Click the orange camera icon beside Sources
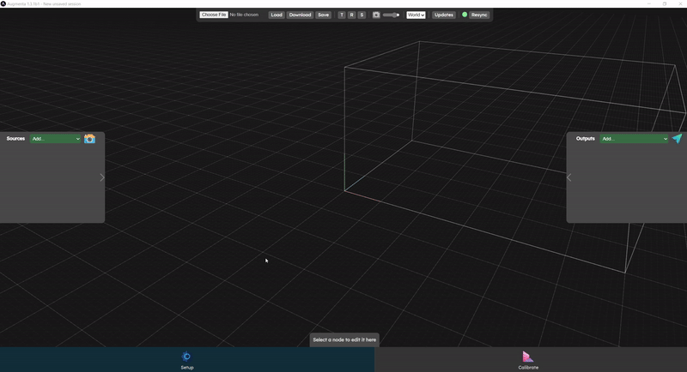The image size is (687, 372). [x=89, y=139]
